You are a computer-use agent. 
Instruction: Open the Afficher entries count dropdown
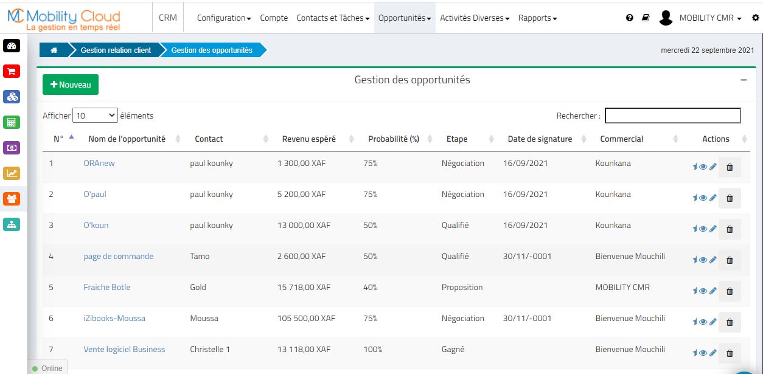(x=96, y=116)
